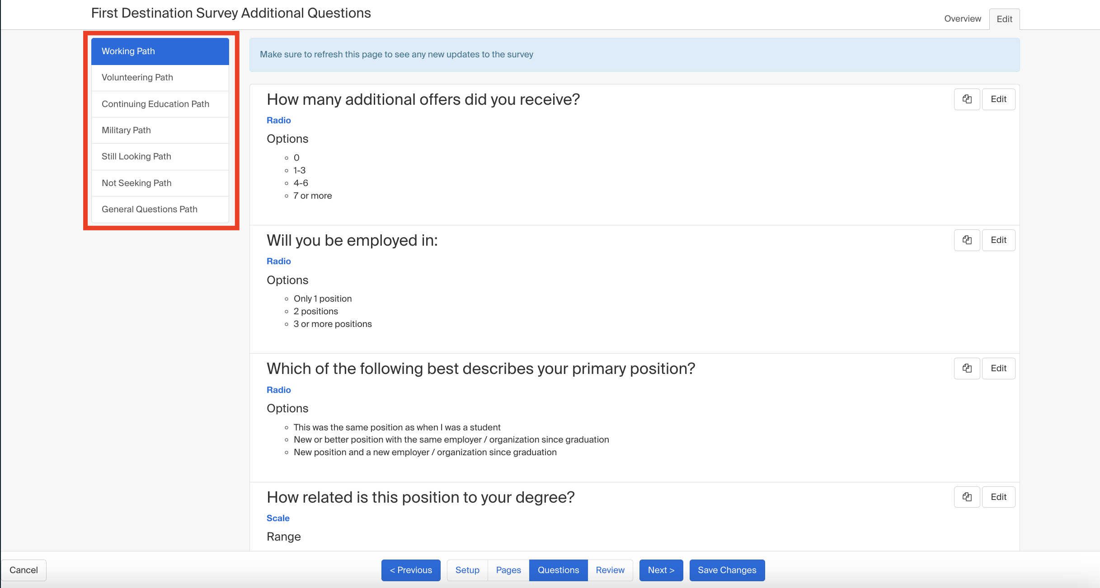This screenshot has width=1100, height=588.
Task: Return to the previous step
Action: (x=410, y=570)
